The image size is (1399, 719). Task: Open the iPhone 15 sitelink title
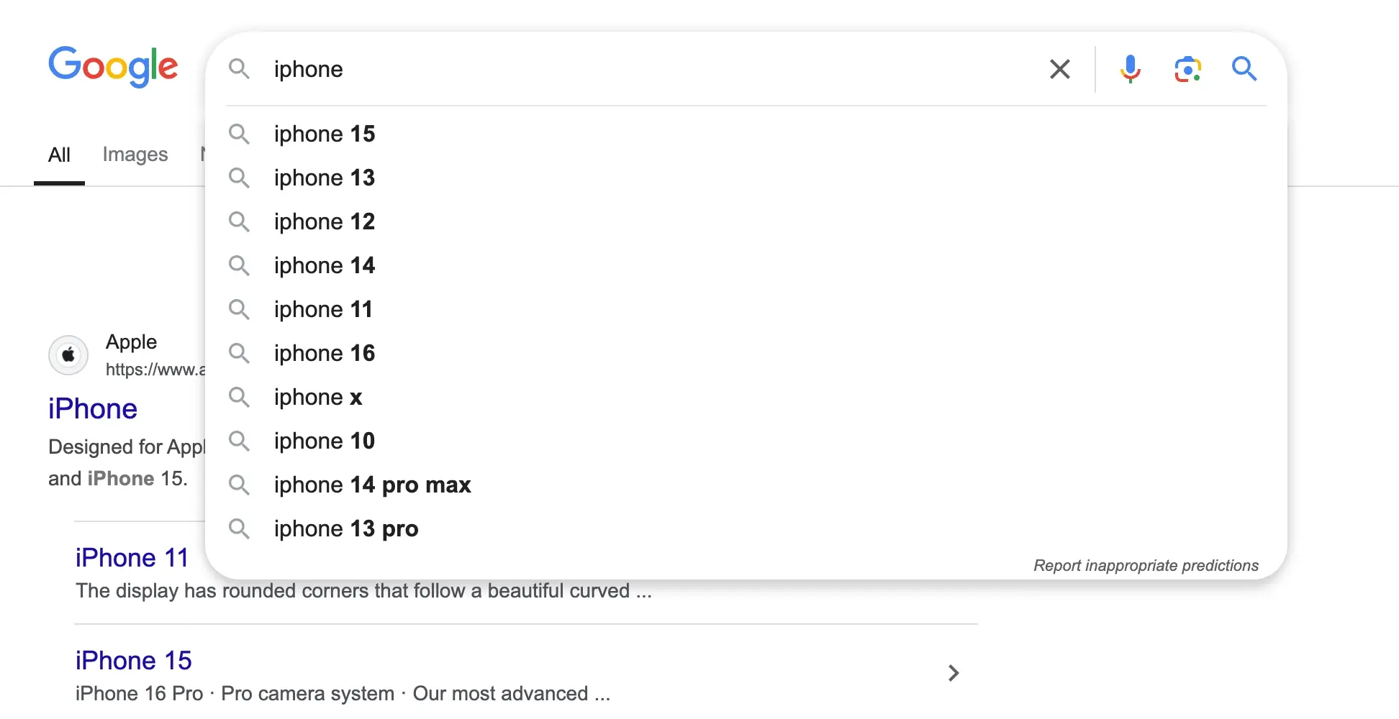point(134,660)
